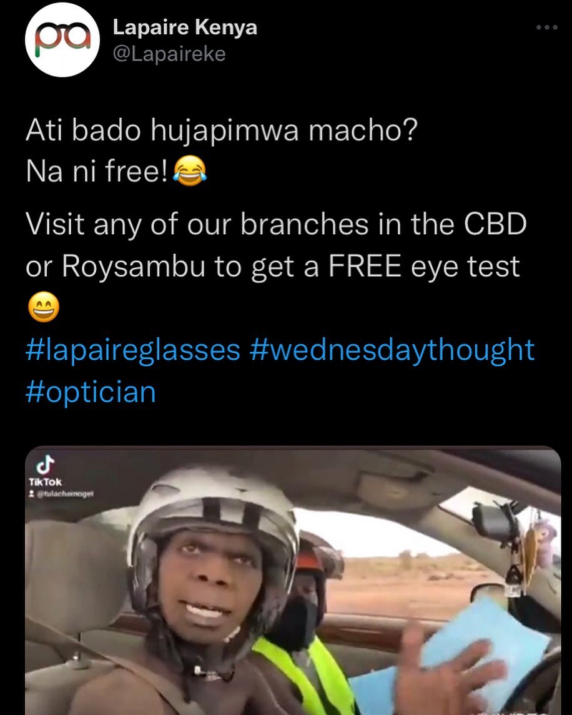This screenshot has width=572, height=715.
Task: Click the TikTok note logo in video
Action: tap(45, 465)
